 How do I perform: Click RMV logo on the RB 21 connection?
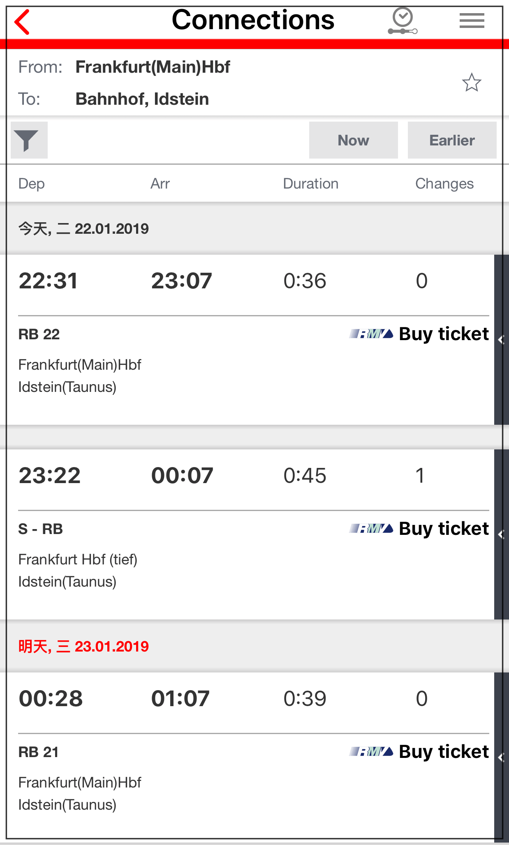pos(371,752)
